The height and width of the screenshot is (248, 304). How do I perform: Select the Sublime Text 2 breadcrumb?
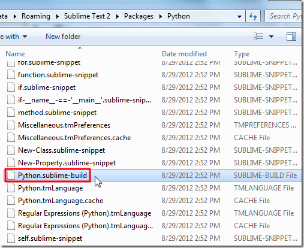87,16
